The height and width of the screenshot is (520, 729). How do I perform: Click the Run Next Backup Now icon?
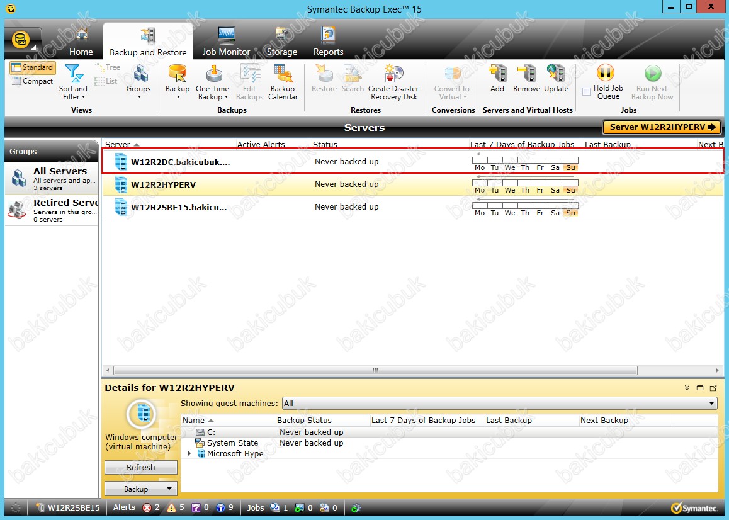(652, 74)
